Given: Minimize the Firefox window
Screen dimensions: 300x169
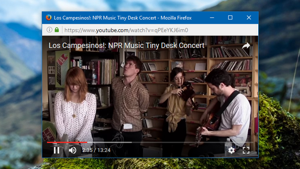Looking at the screenshot, I should (212, 18).
